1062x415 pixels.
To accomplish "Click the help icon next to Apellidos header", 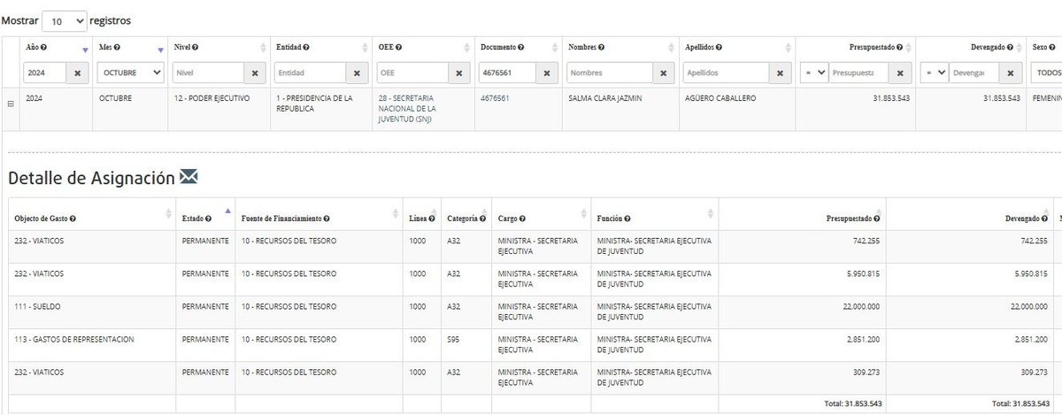I will (719, 46).
